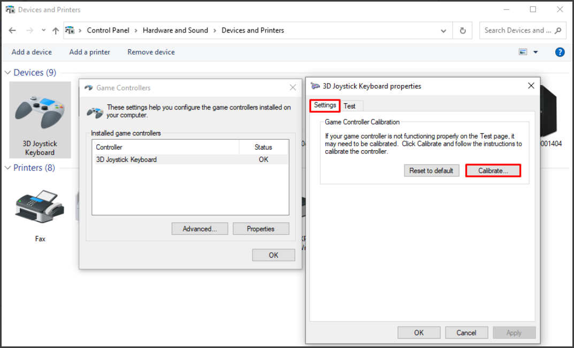Open the address bar dropdown
Viewport: 574px width, 348px height.
click(x=443, y=30)
